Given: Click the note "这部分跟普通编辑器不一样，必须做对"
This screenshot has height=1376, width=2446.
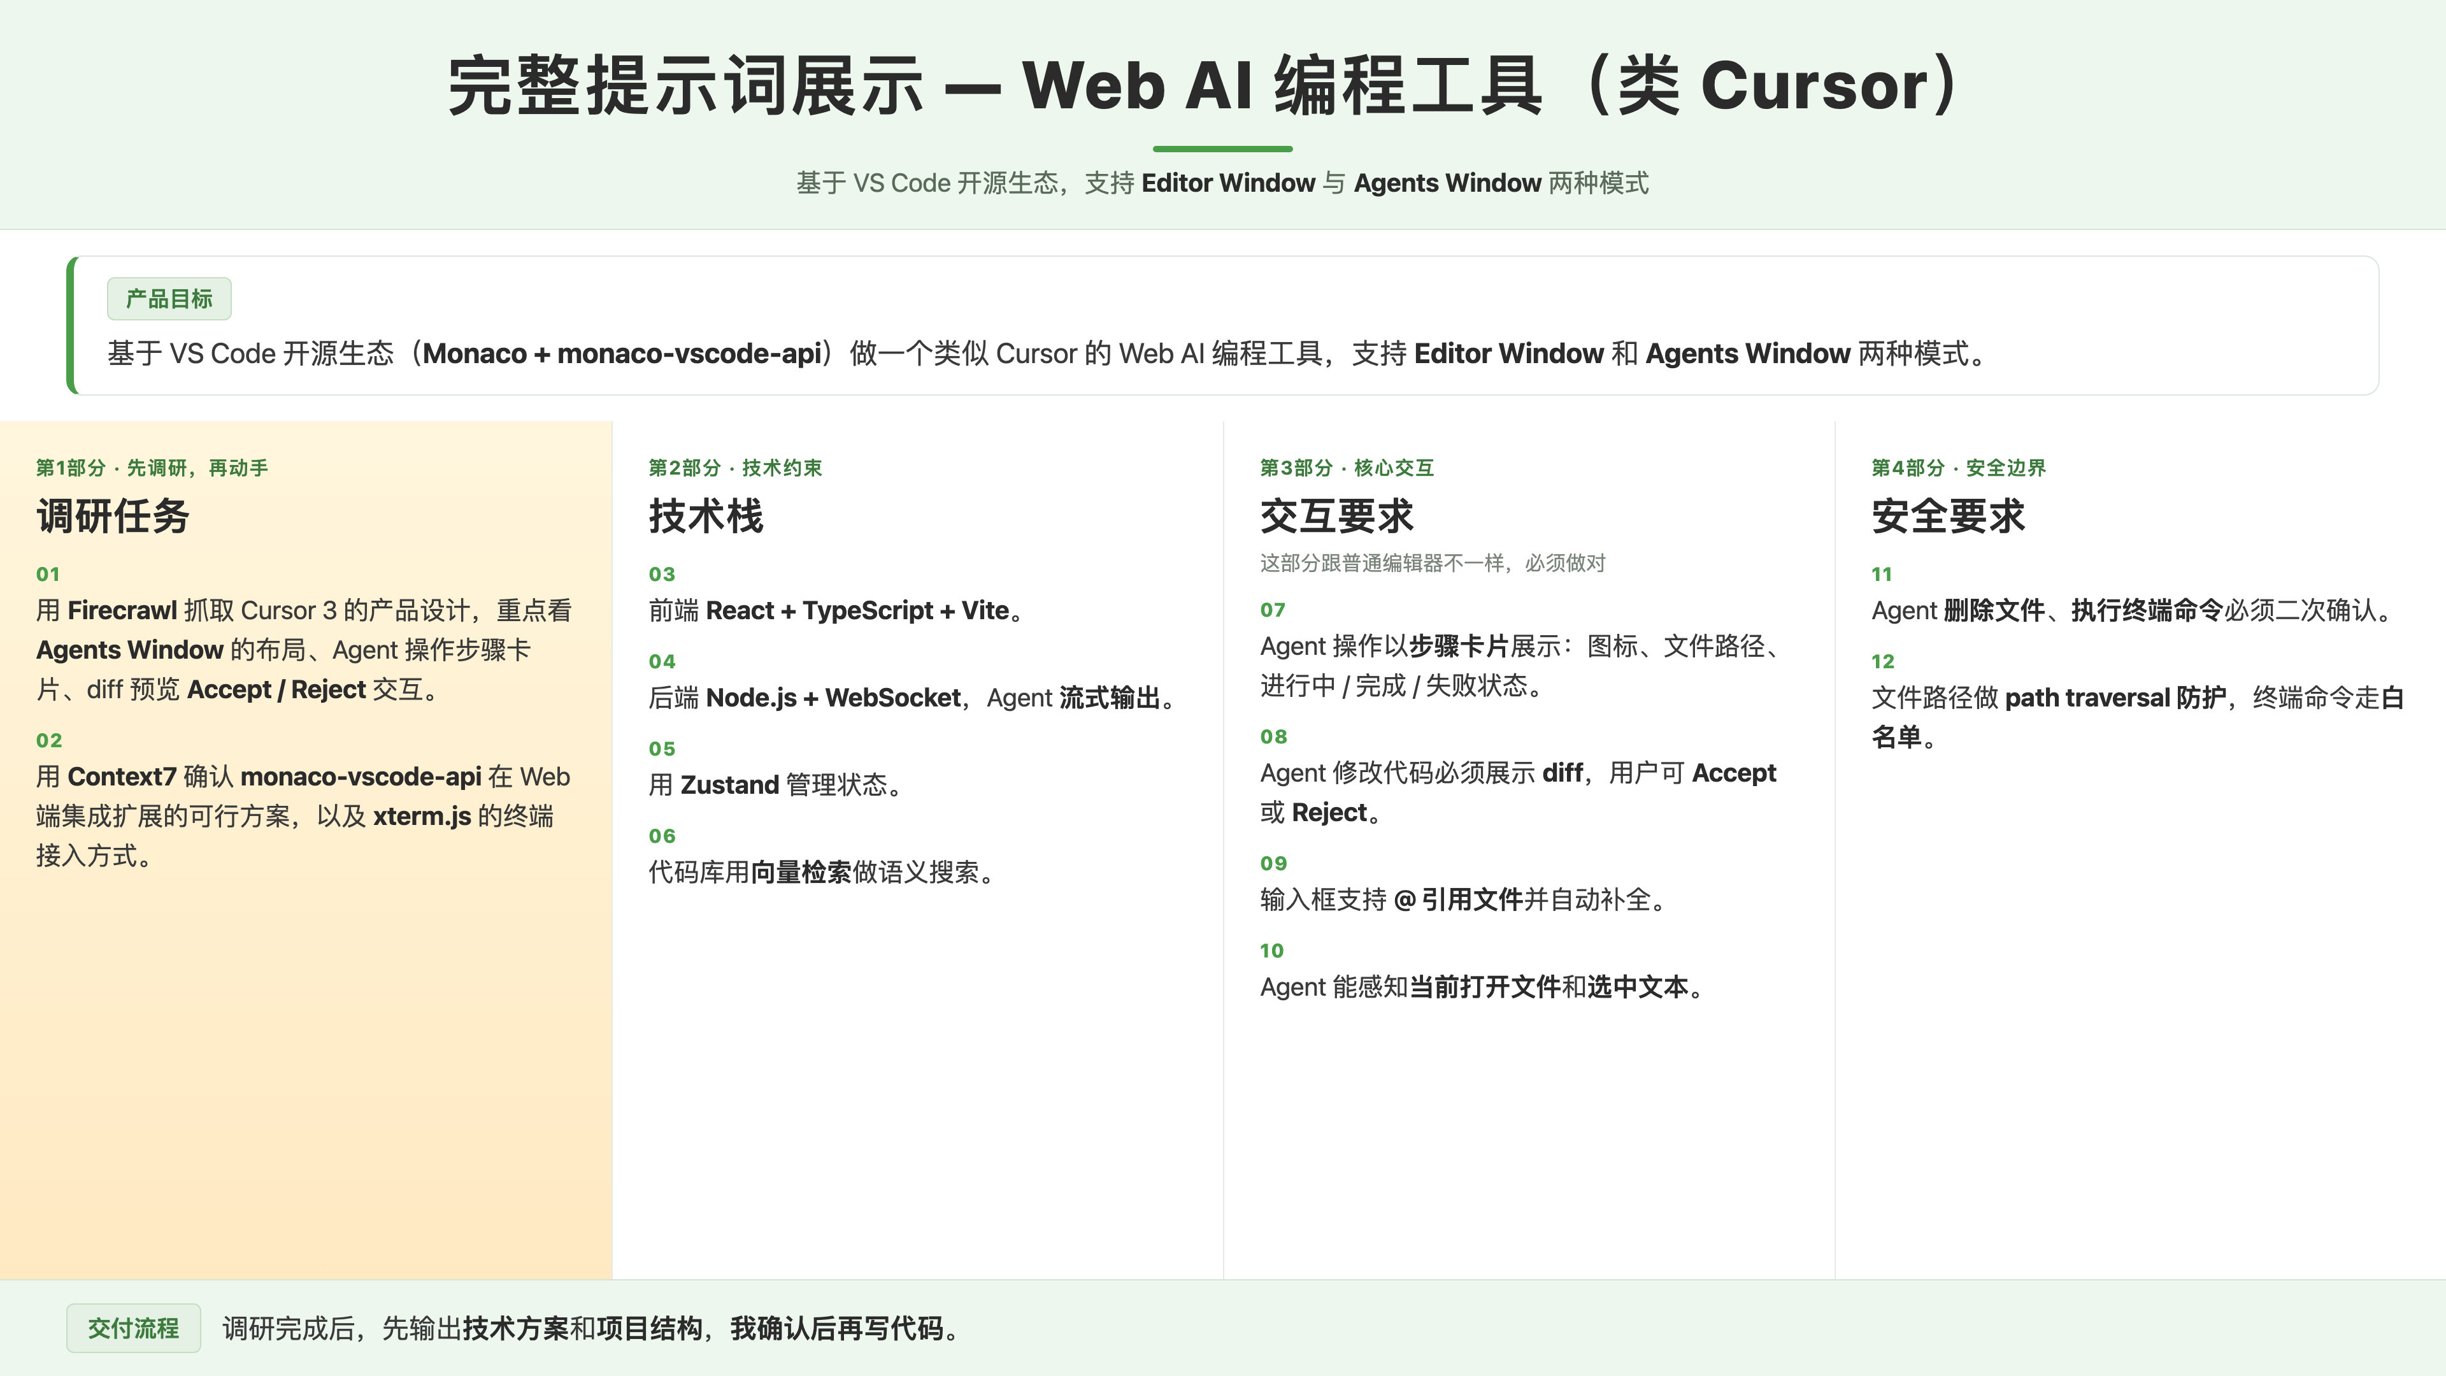Looking at the screenshot, I should (1433, 563).
